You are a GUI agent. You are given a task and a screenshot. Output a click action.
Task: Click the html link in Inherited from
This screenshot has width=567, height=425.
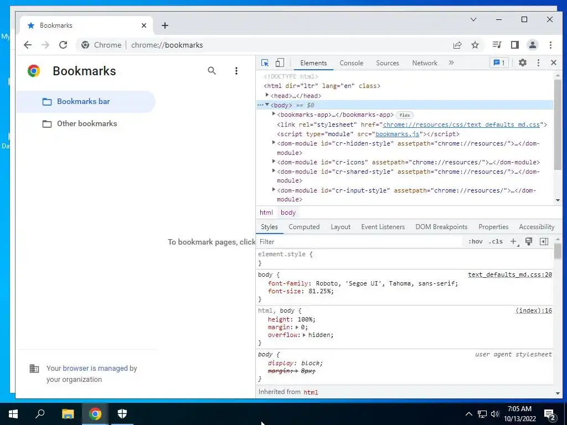coord(311,392)
